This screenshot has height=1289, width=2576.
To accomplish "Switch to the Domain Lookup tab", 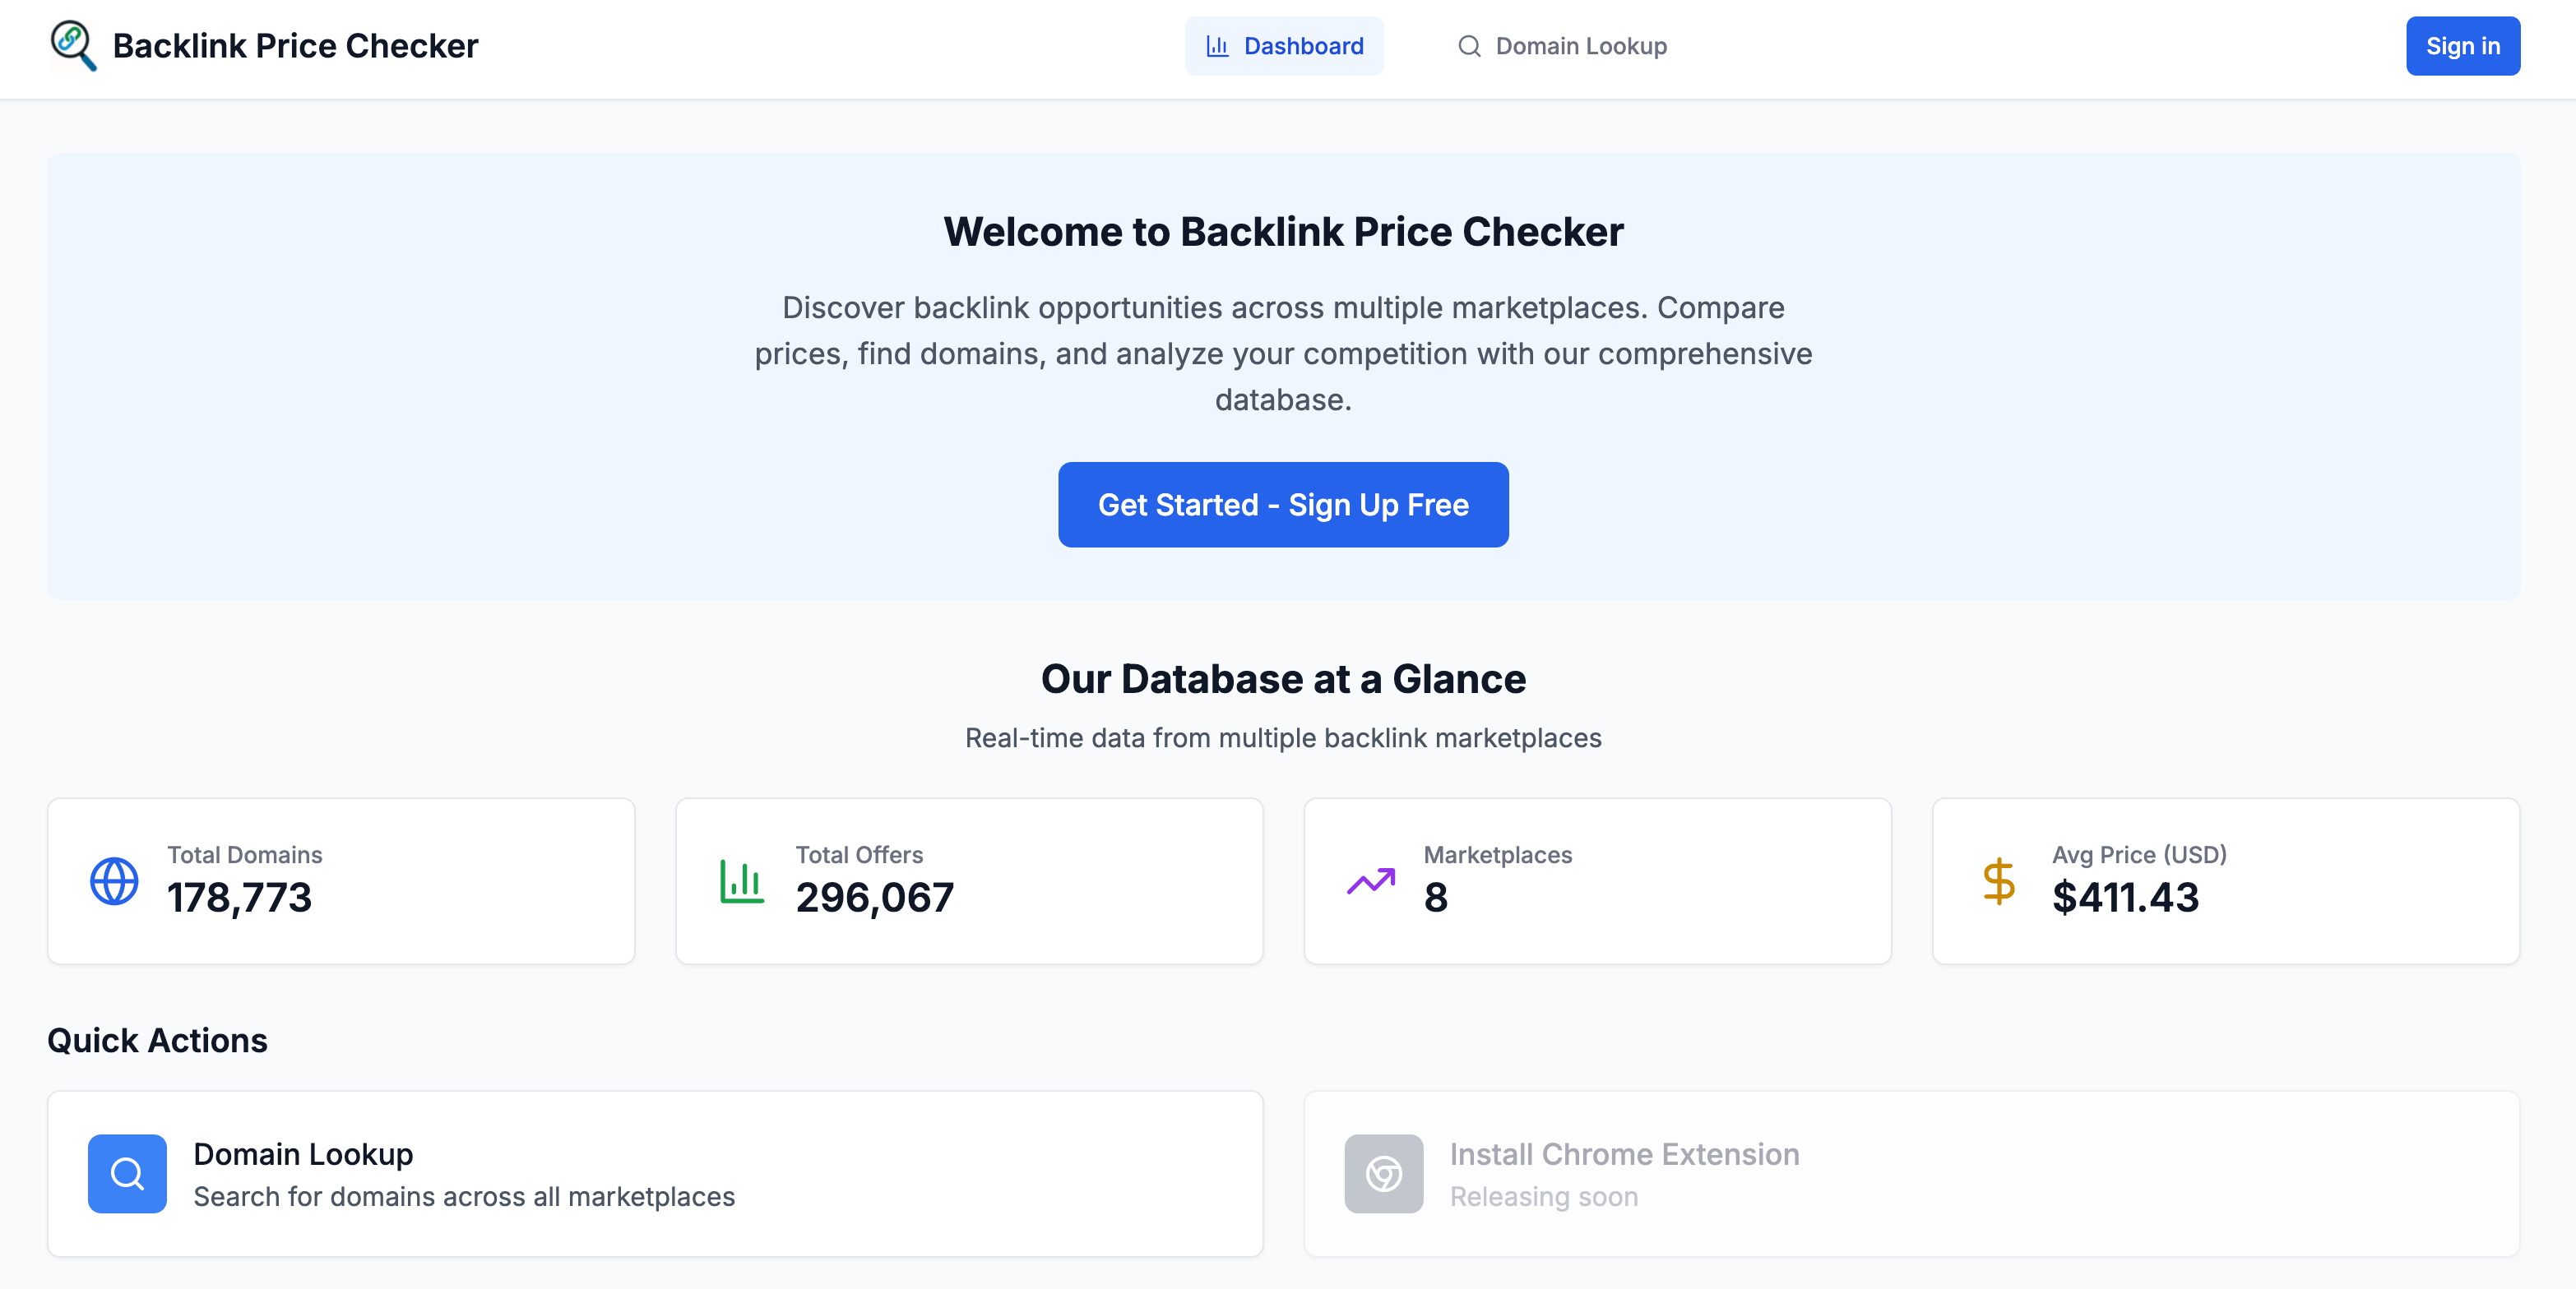I will tap(1562, 46).
